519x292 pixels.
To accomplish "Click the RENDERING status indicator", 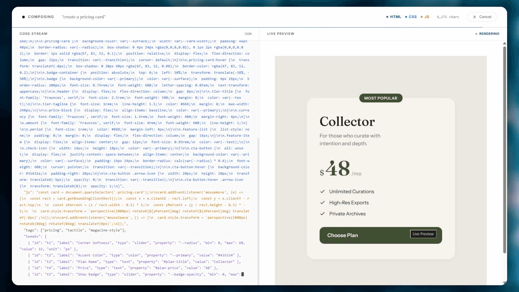I will tap(487, 34).
